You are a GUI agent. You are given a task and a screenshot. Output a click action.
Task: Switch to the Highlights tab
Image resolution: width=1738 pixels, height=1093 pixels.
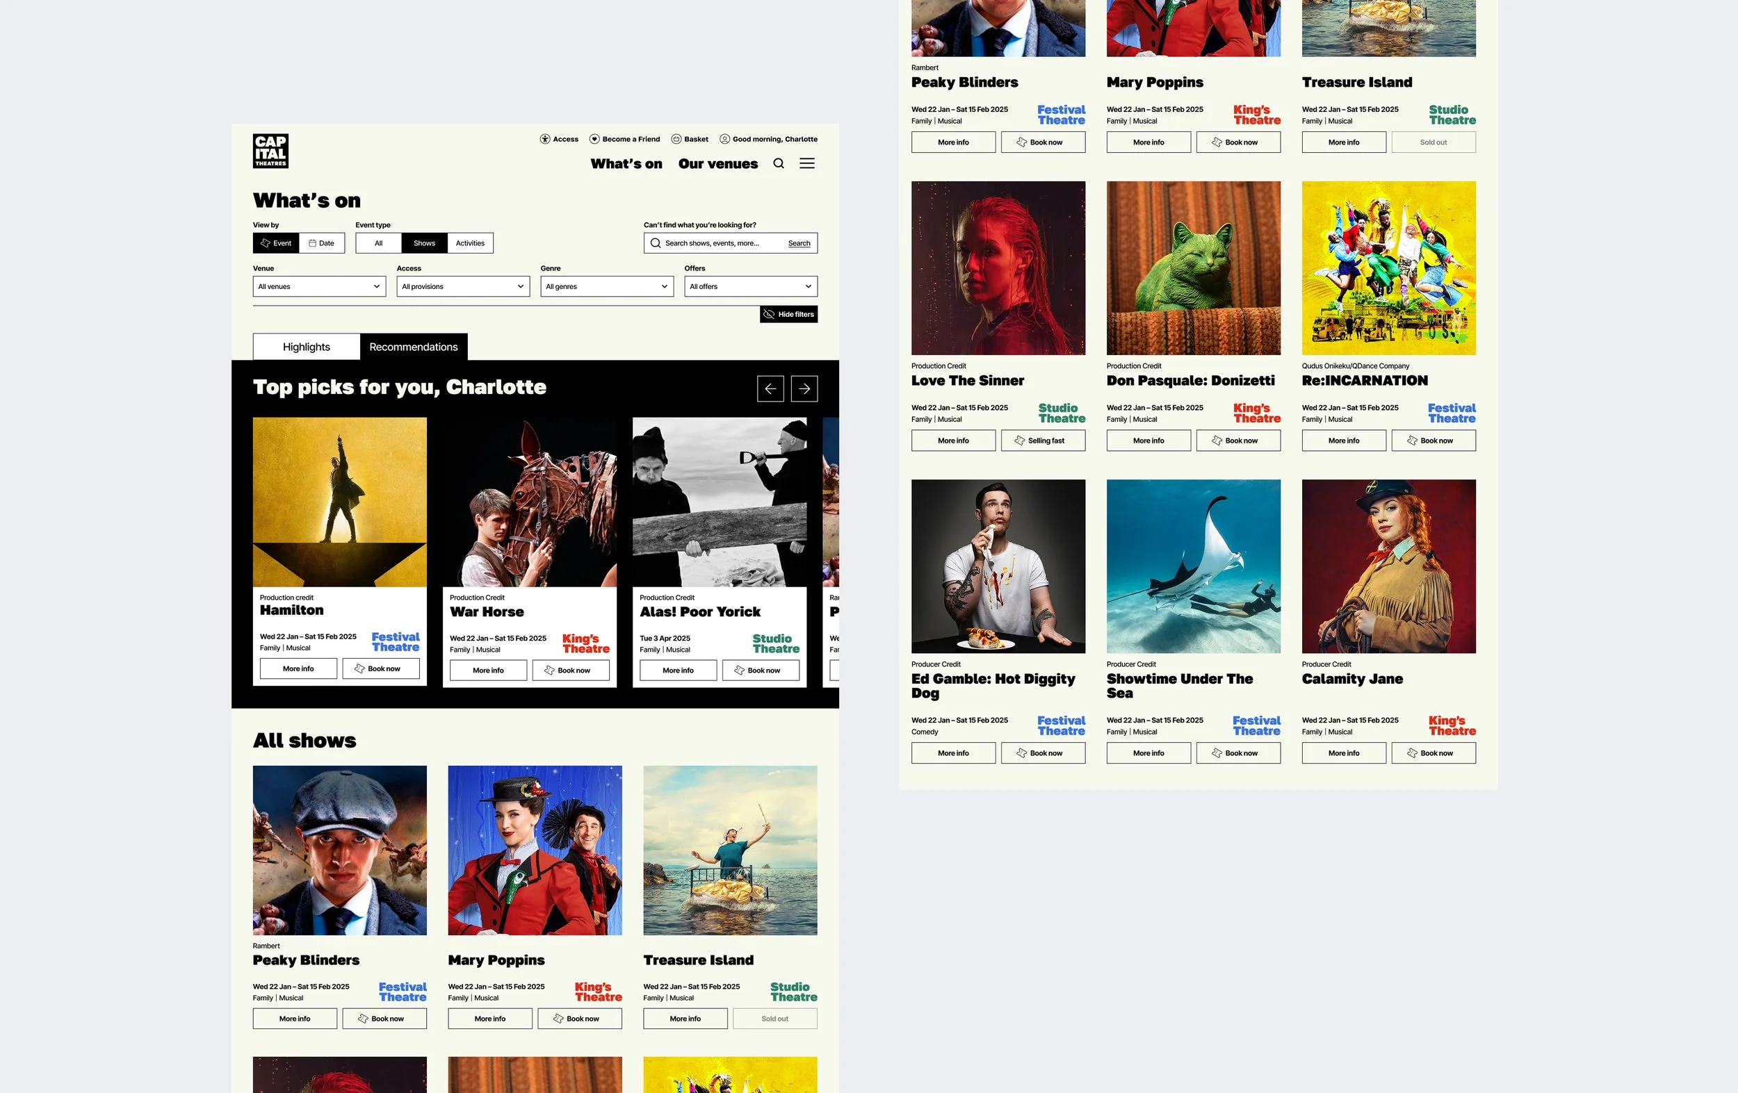coord(306,346)
